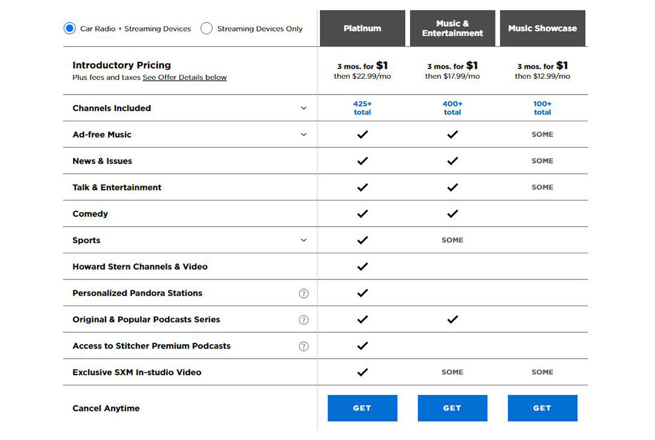Click the 425+ total channels link
Viewport: 655px width, 440px height.
(x=362, y=108)
